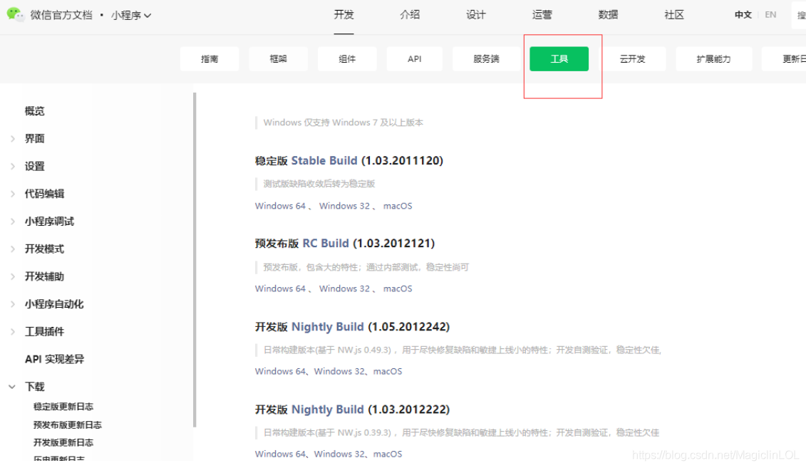Viewport: 806px width, 468px height.
Task: Open the 小程序 dropdown in header
Action: coord(130,16)
